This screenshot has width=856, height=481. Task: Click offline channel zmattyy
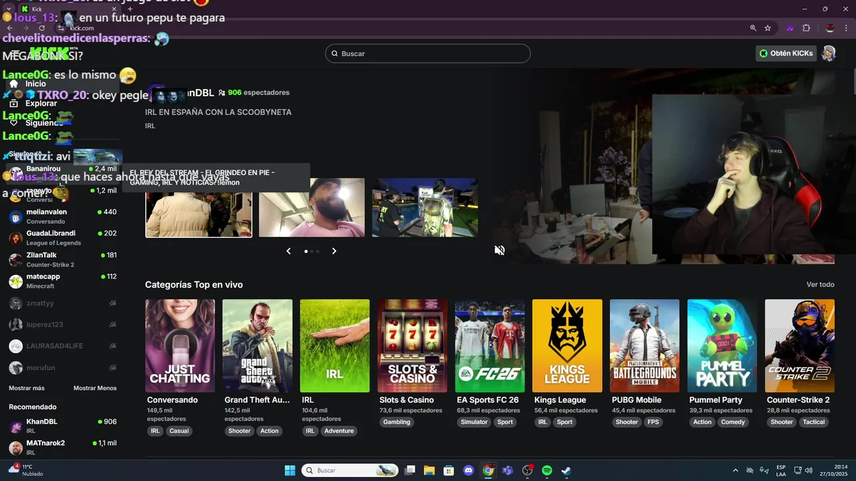coord(63,303)
